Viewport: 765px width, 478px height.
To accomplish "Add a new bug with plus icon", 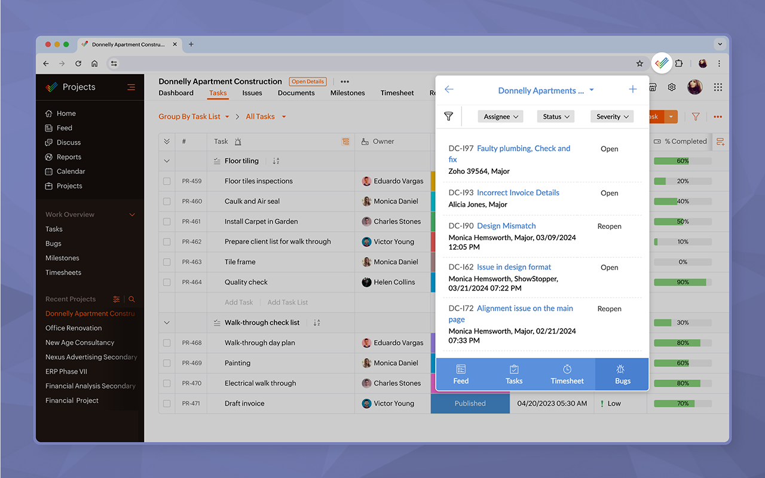I will 633,90.
